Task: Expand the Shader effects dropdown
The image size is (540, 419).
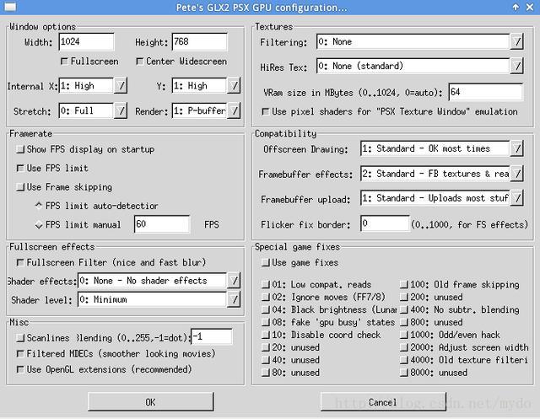Action: pos(234,281)
